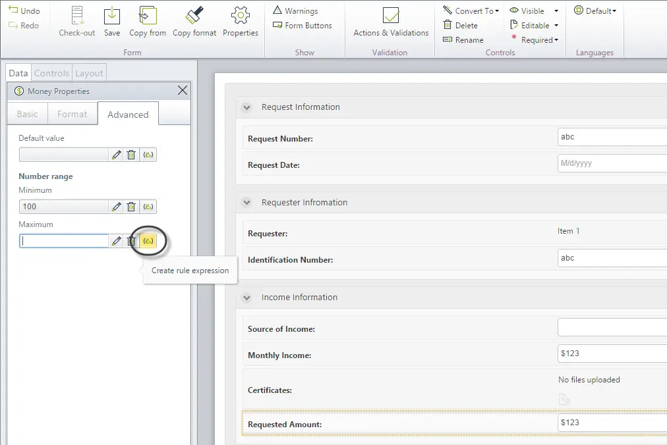The image size is (667, 445).
Task: Select the Copy format brush icon
Action: [x=194, y=15]
